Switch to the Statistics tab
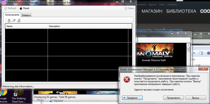The width and height of the screenshot is (210, 104). tap(26, 15)
